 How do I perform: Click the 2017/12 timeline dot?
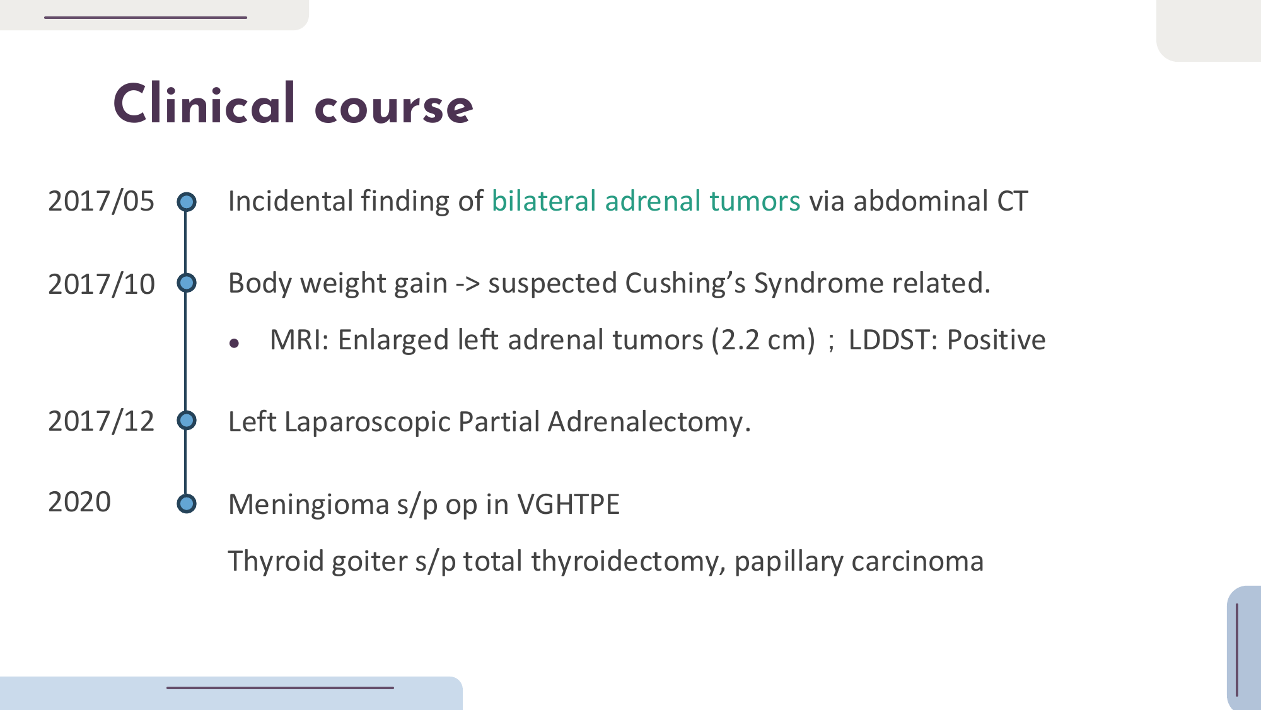pyautogui.click(x=186, y=421)
